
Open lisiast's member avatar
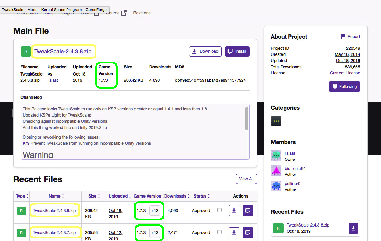click(276, 155)
